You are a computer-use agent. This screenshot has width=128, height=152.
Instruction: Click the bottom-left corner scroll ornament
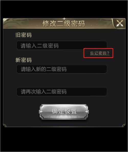5,125
